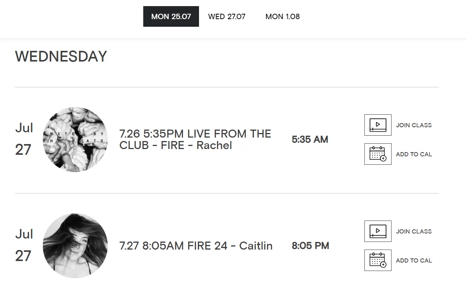Click the Add to Cal calendar icon for Rachel's class
This screenshot has width=466, height=292.
[377, 154]
